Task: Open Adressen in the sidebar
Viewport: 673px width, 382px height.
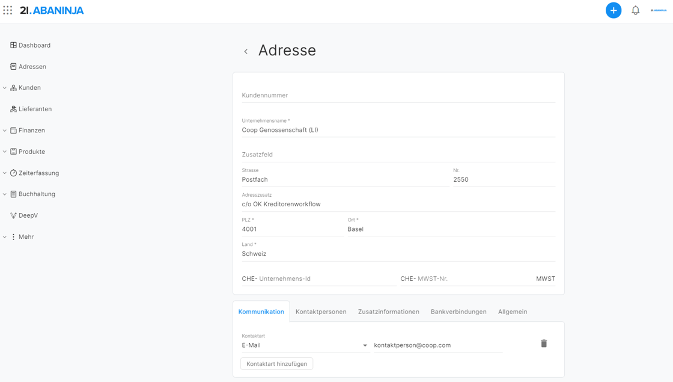Action: pyautogui.click(x=32, y=67)
